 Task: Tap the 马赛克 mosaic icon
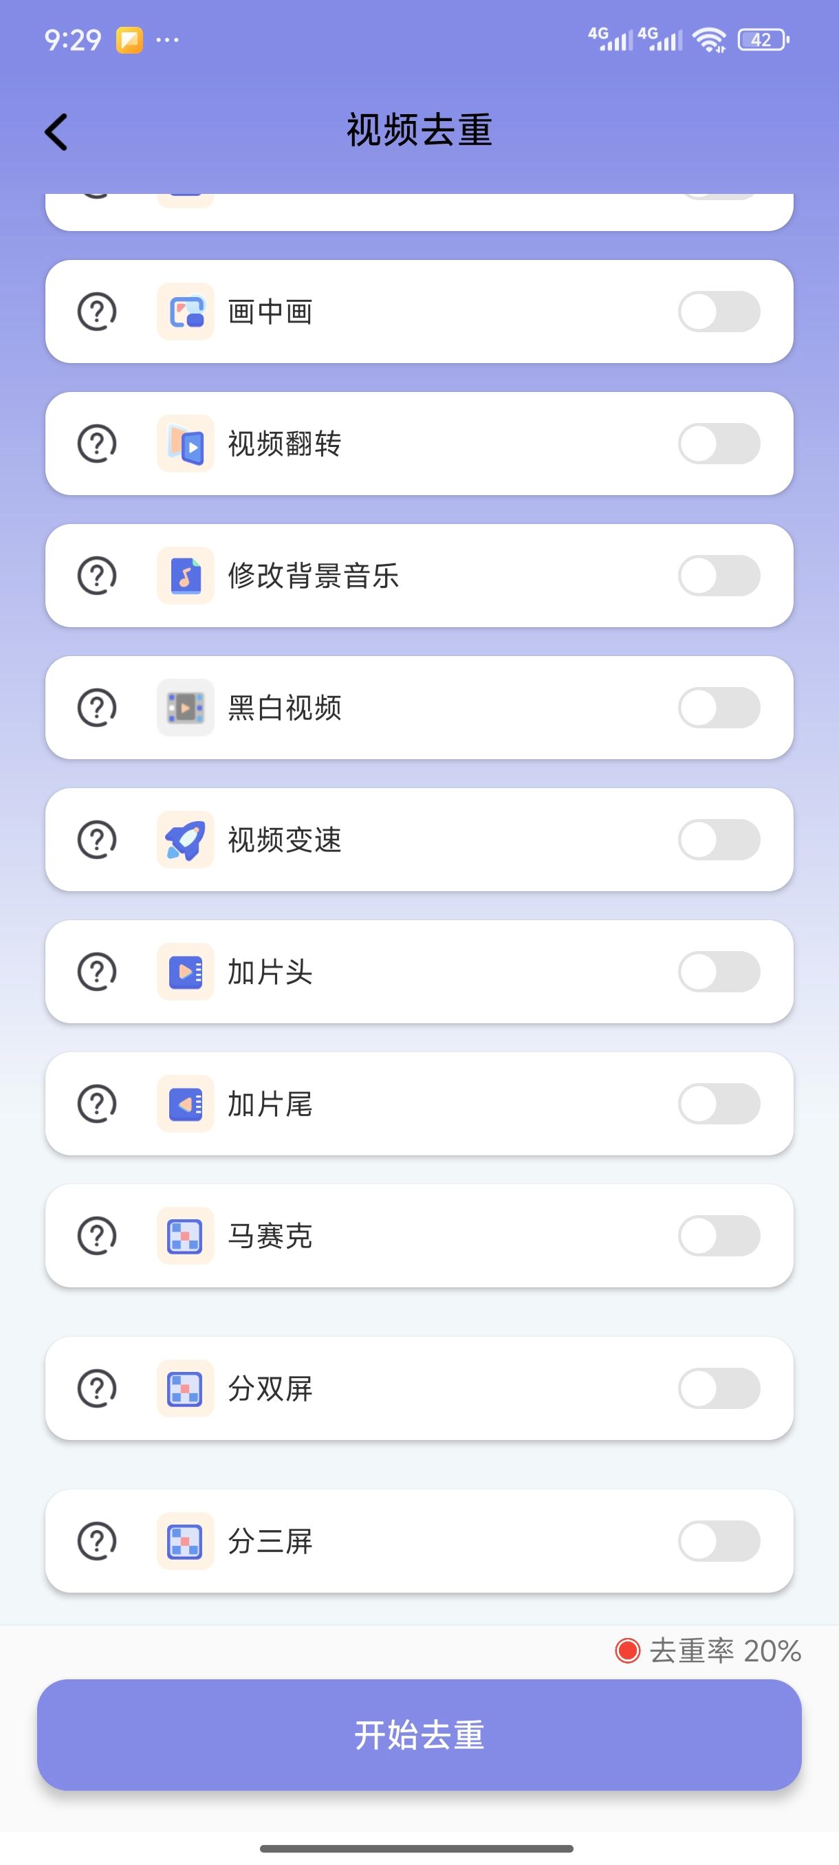pos(185,1236)
